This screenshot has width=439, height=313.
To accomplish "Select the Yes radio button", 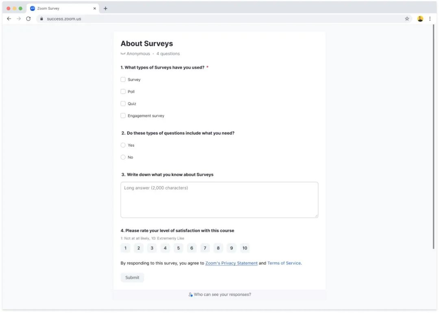I will coord(123,145).
